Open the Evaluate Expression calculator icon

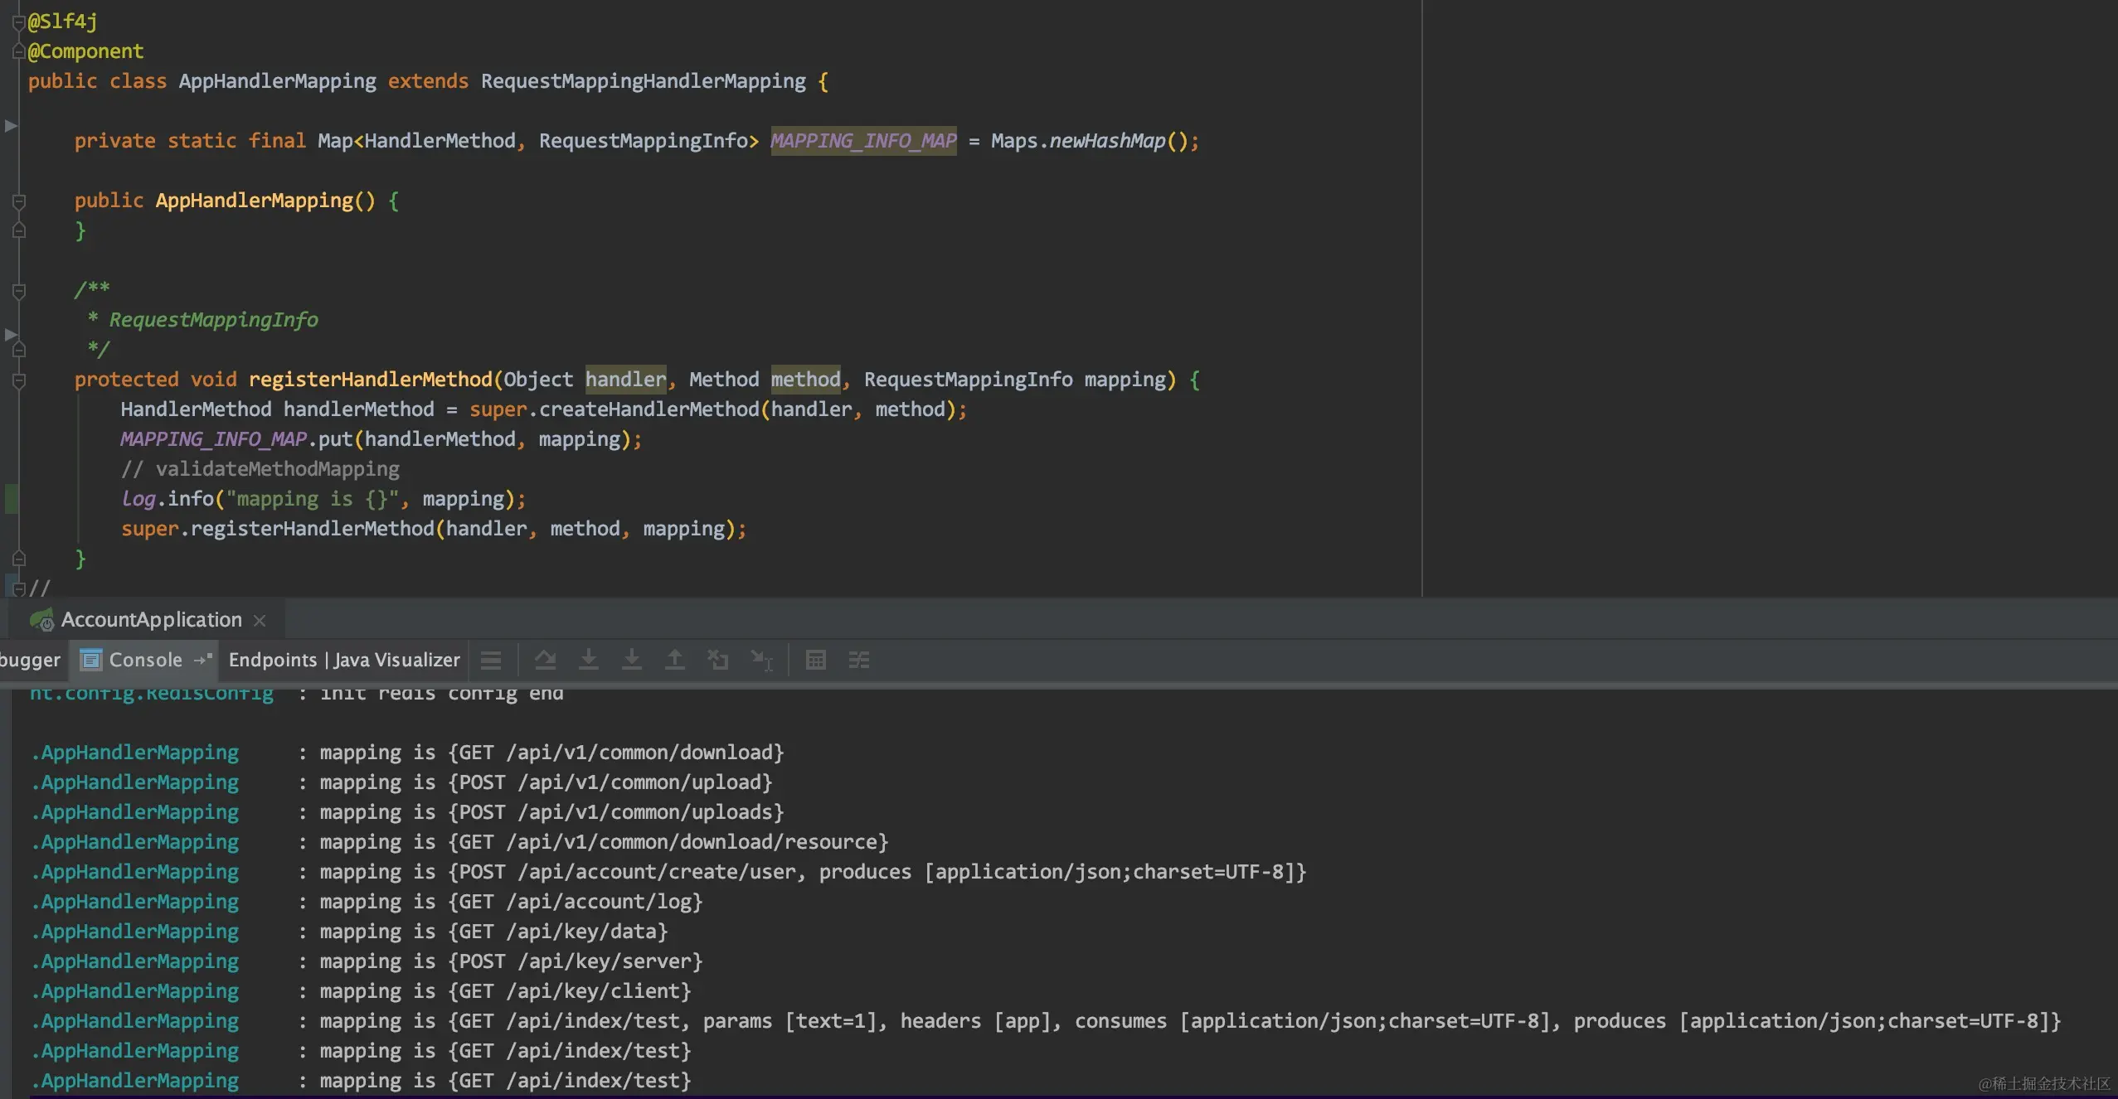tap(816, 660)
